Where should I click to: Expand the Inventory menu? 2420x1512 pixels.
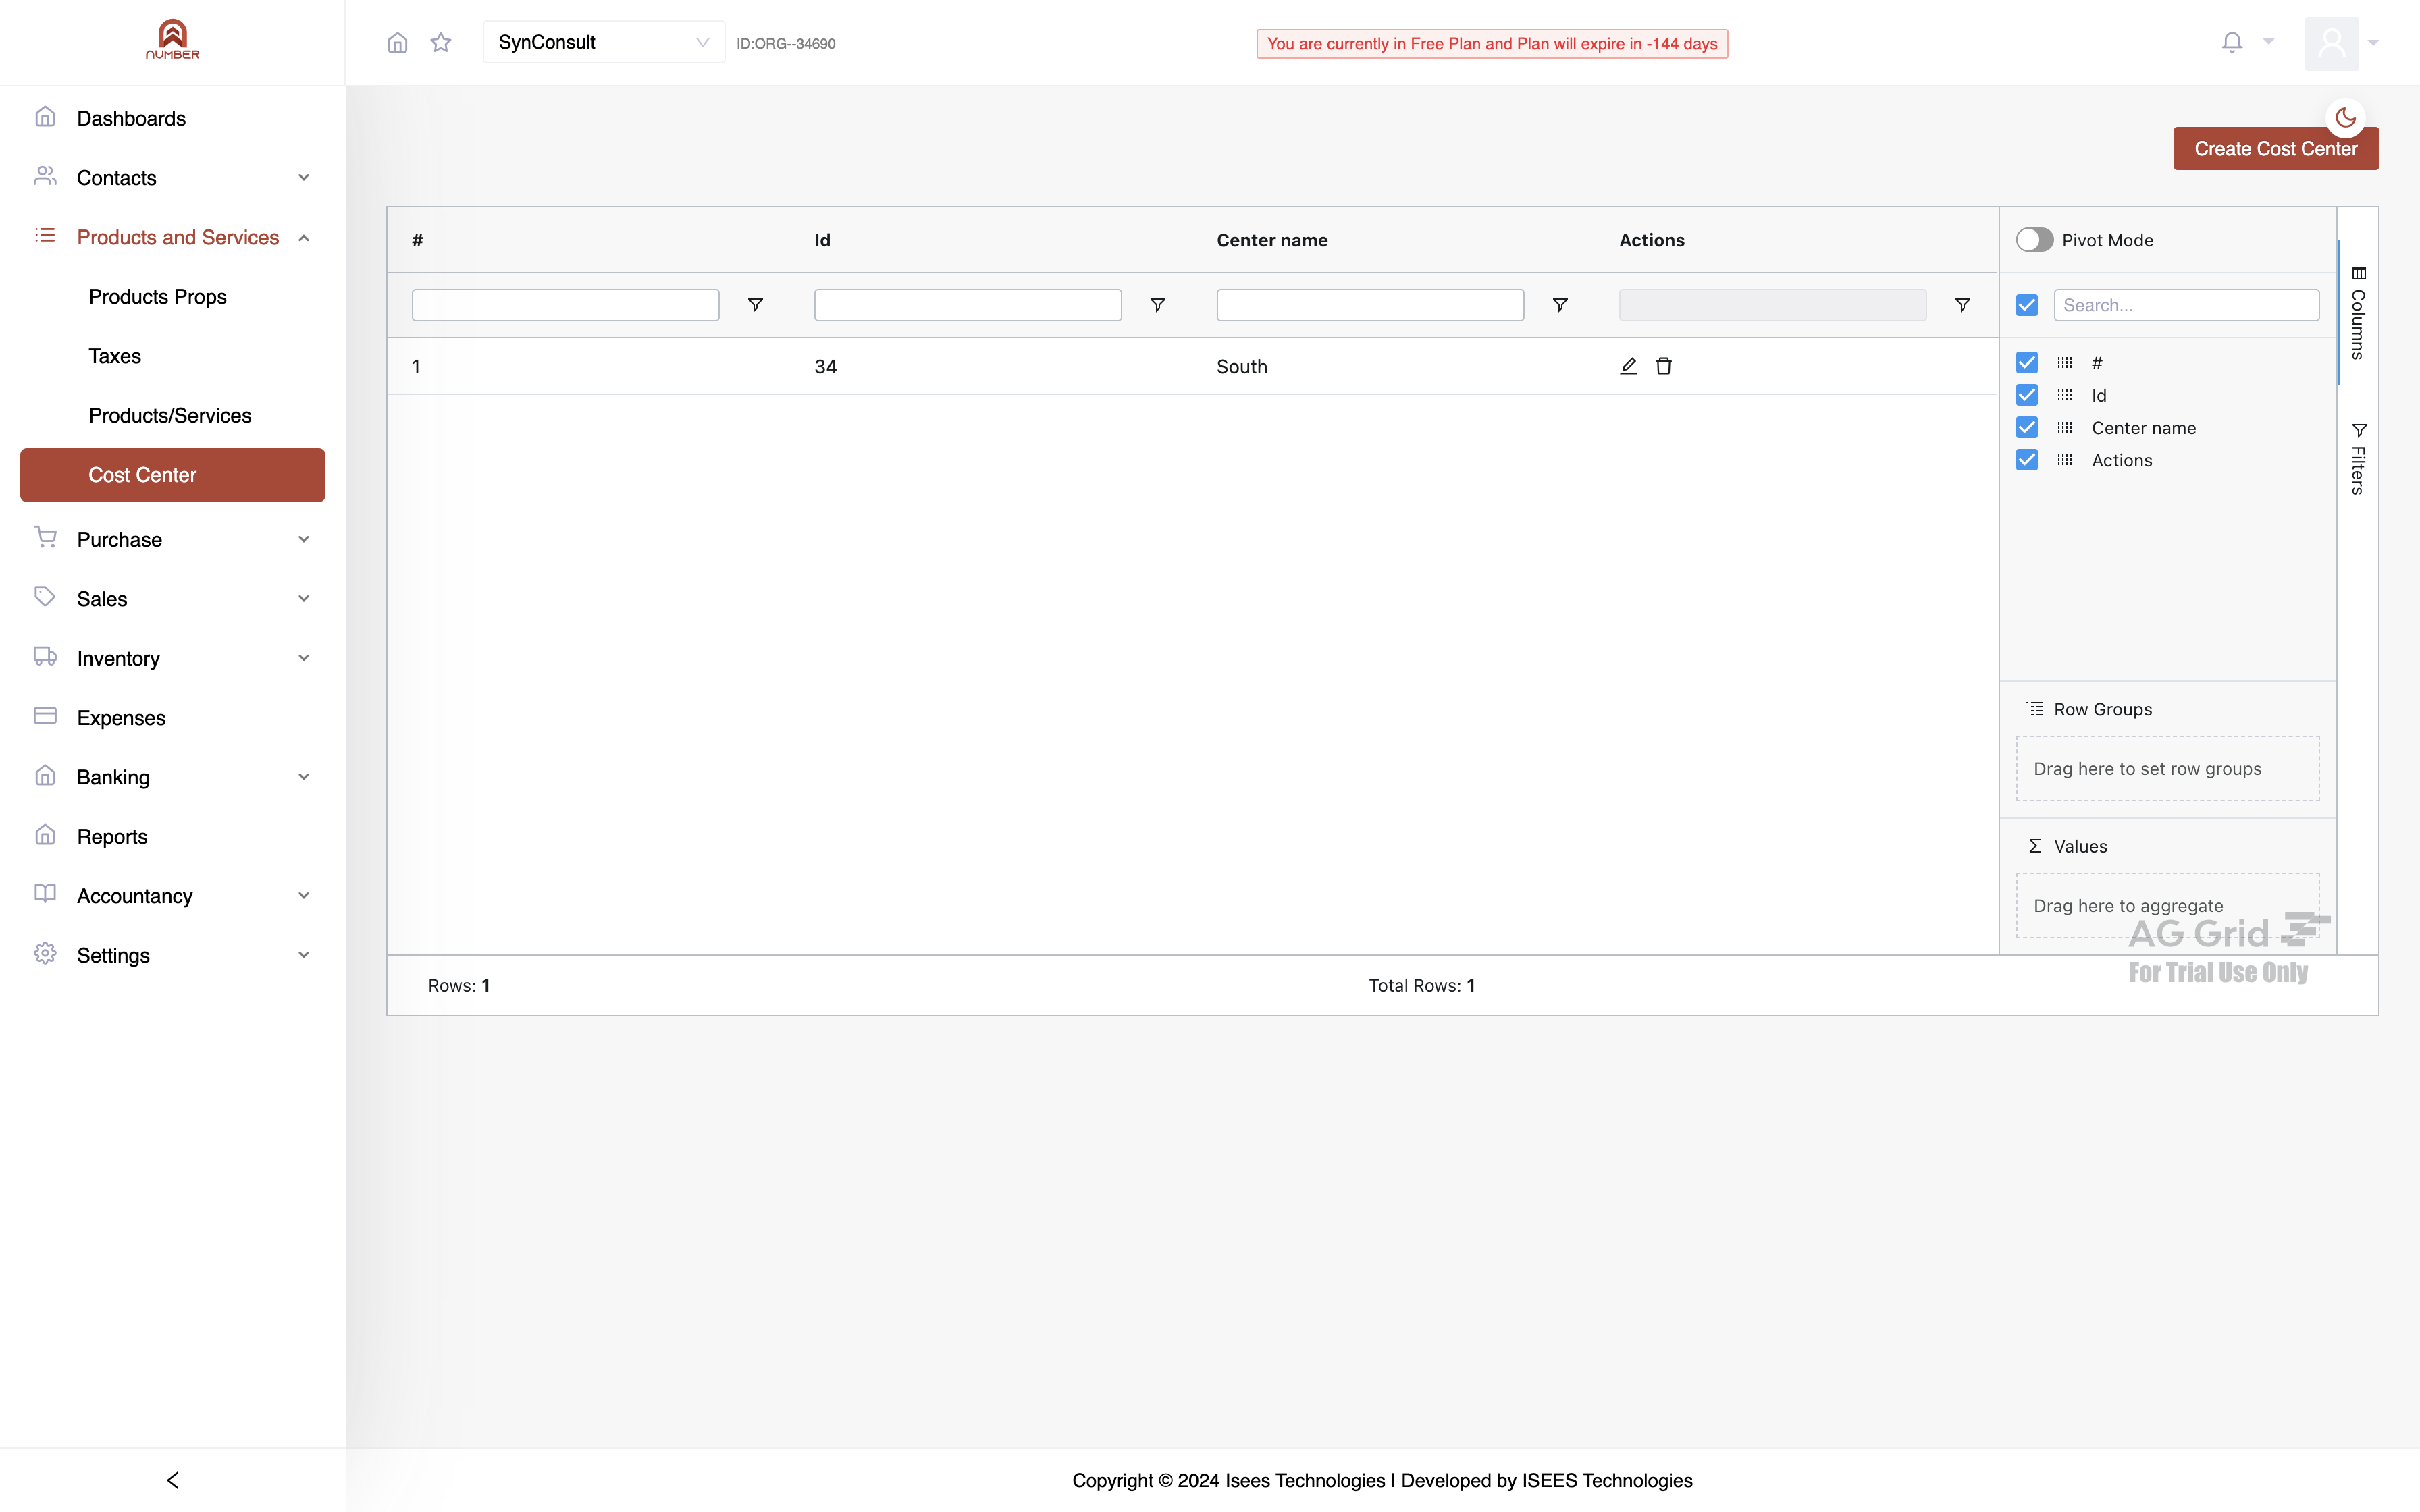pos(172,658)
